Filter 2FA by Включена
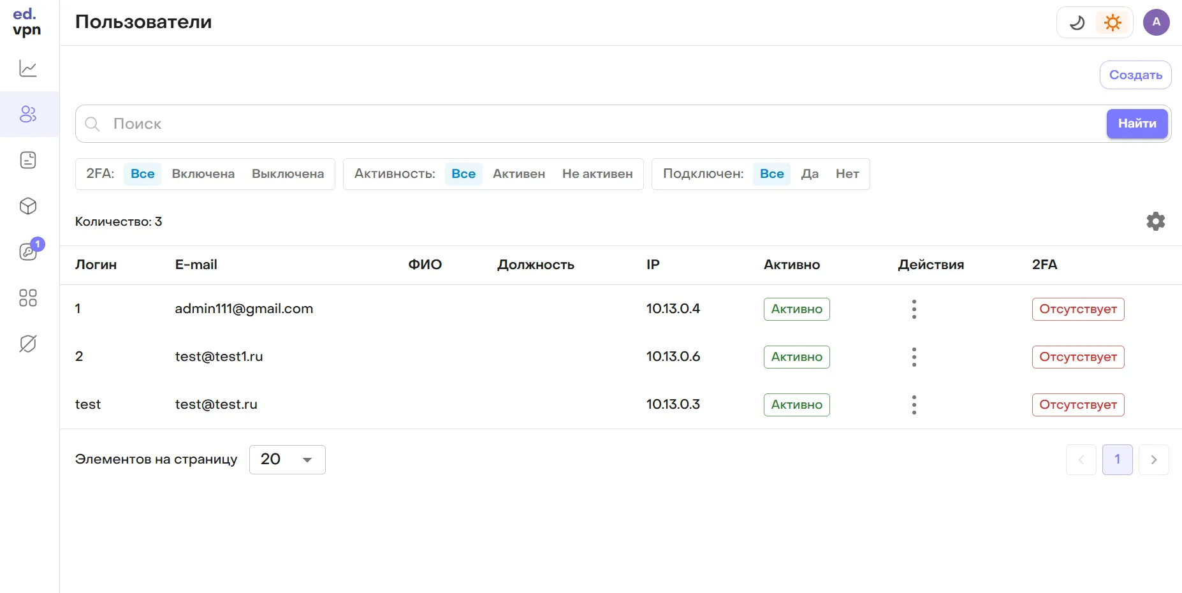 [203, 174]
